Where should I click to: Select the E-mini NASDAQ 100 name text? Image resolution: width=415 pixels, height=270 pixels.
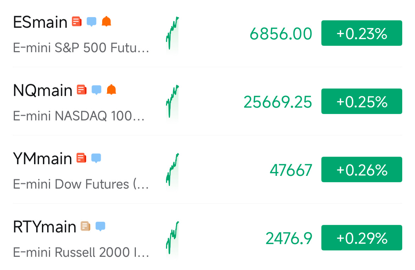click(x=79, y=116)
